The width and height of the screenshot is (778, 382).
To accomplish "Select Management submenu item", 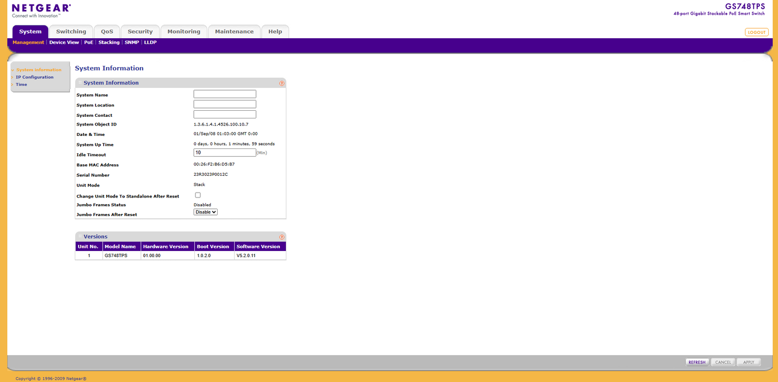I will pos(28,43).
